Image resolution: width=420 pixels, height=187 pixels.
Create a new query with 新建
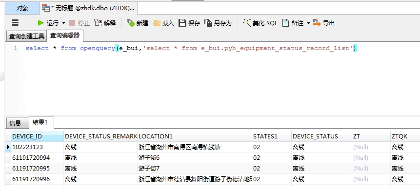coord(138,23)
